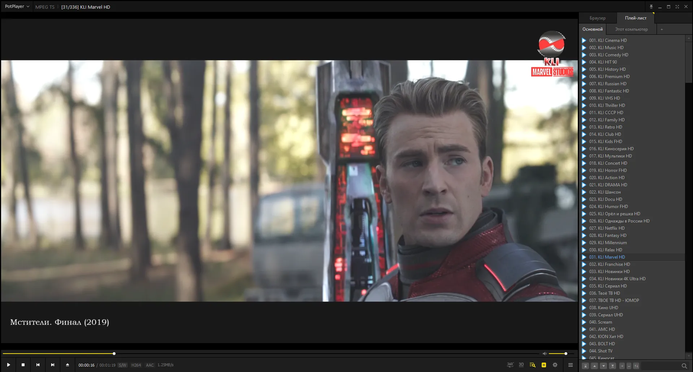The image size is (693, 372).
Task: Move playlist item up
Action: click(x=595, y=366)
